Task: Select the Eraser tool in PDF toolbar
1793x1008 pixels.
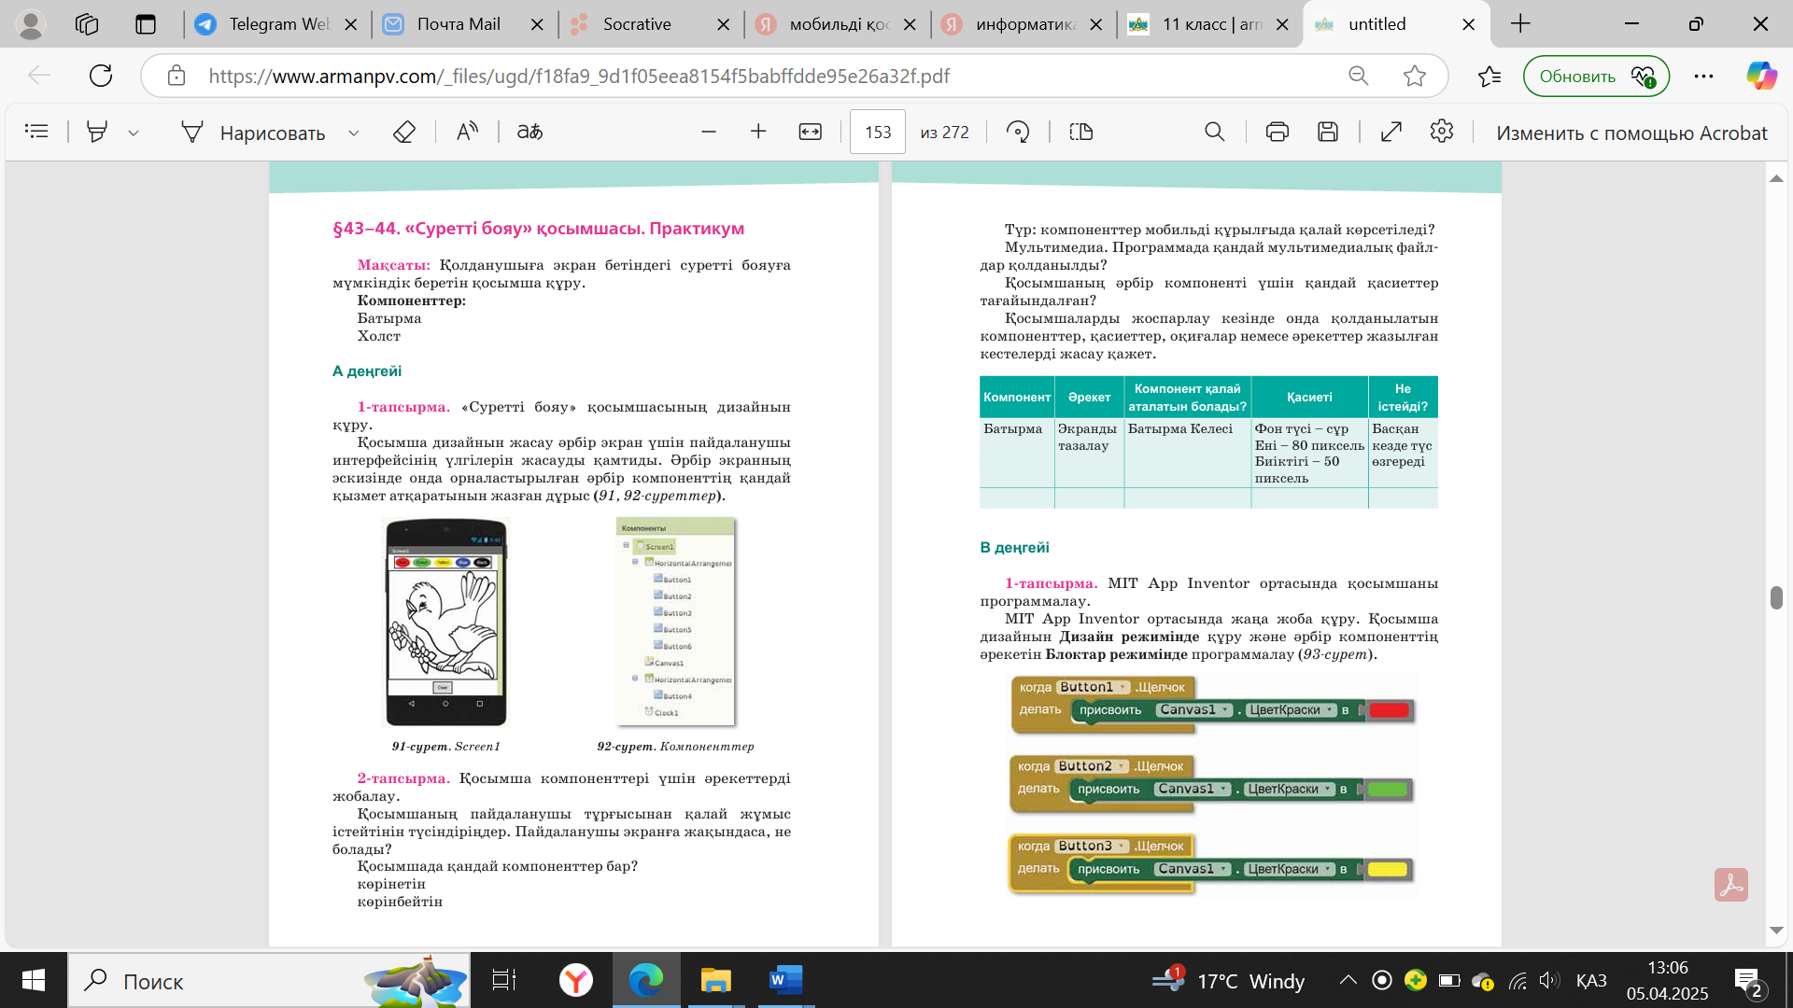Action: click(x=403, y=132)
